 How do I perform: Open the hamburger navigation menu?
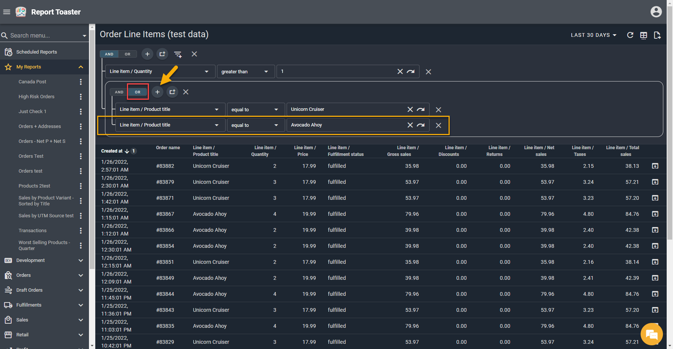click(x=7, y=12)
